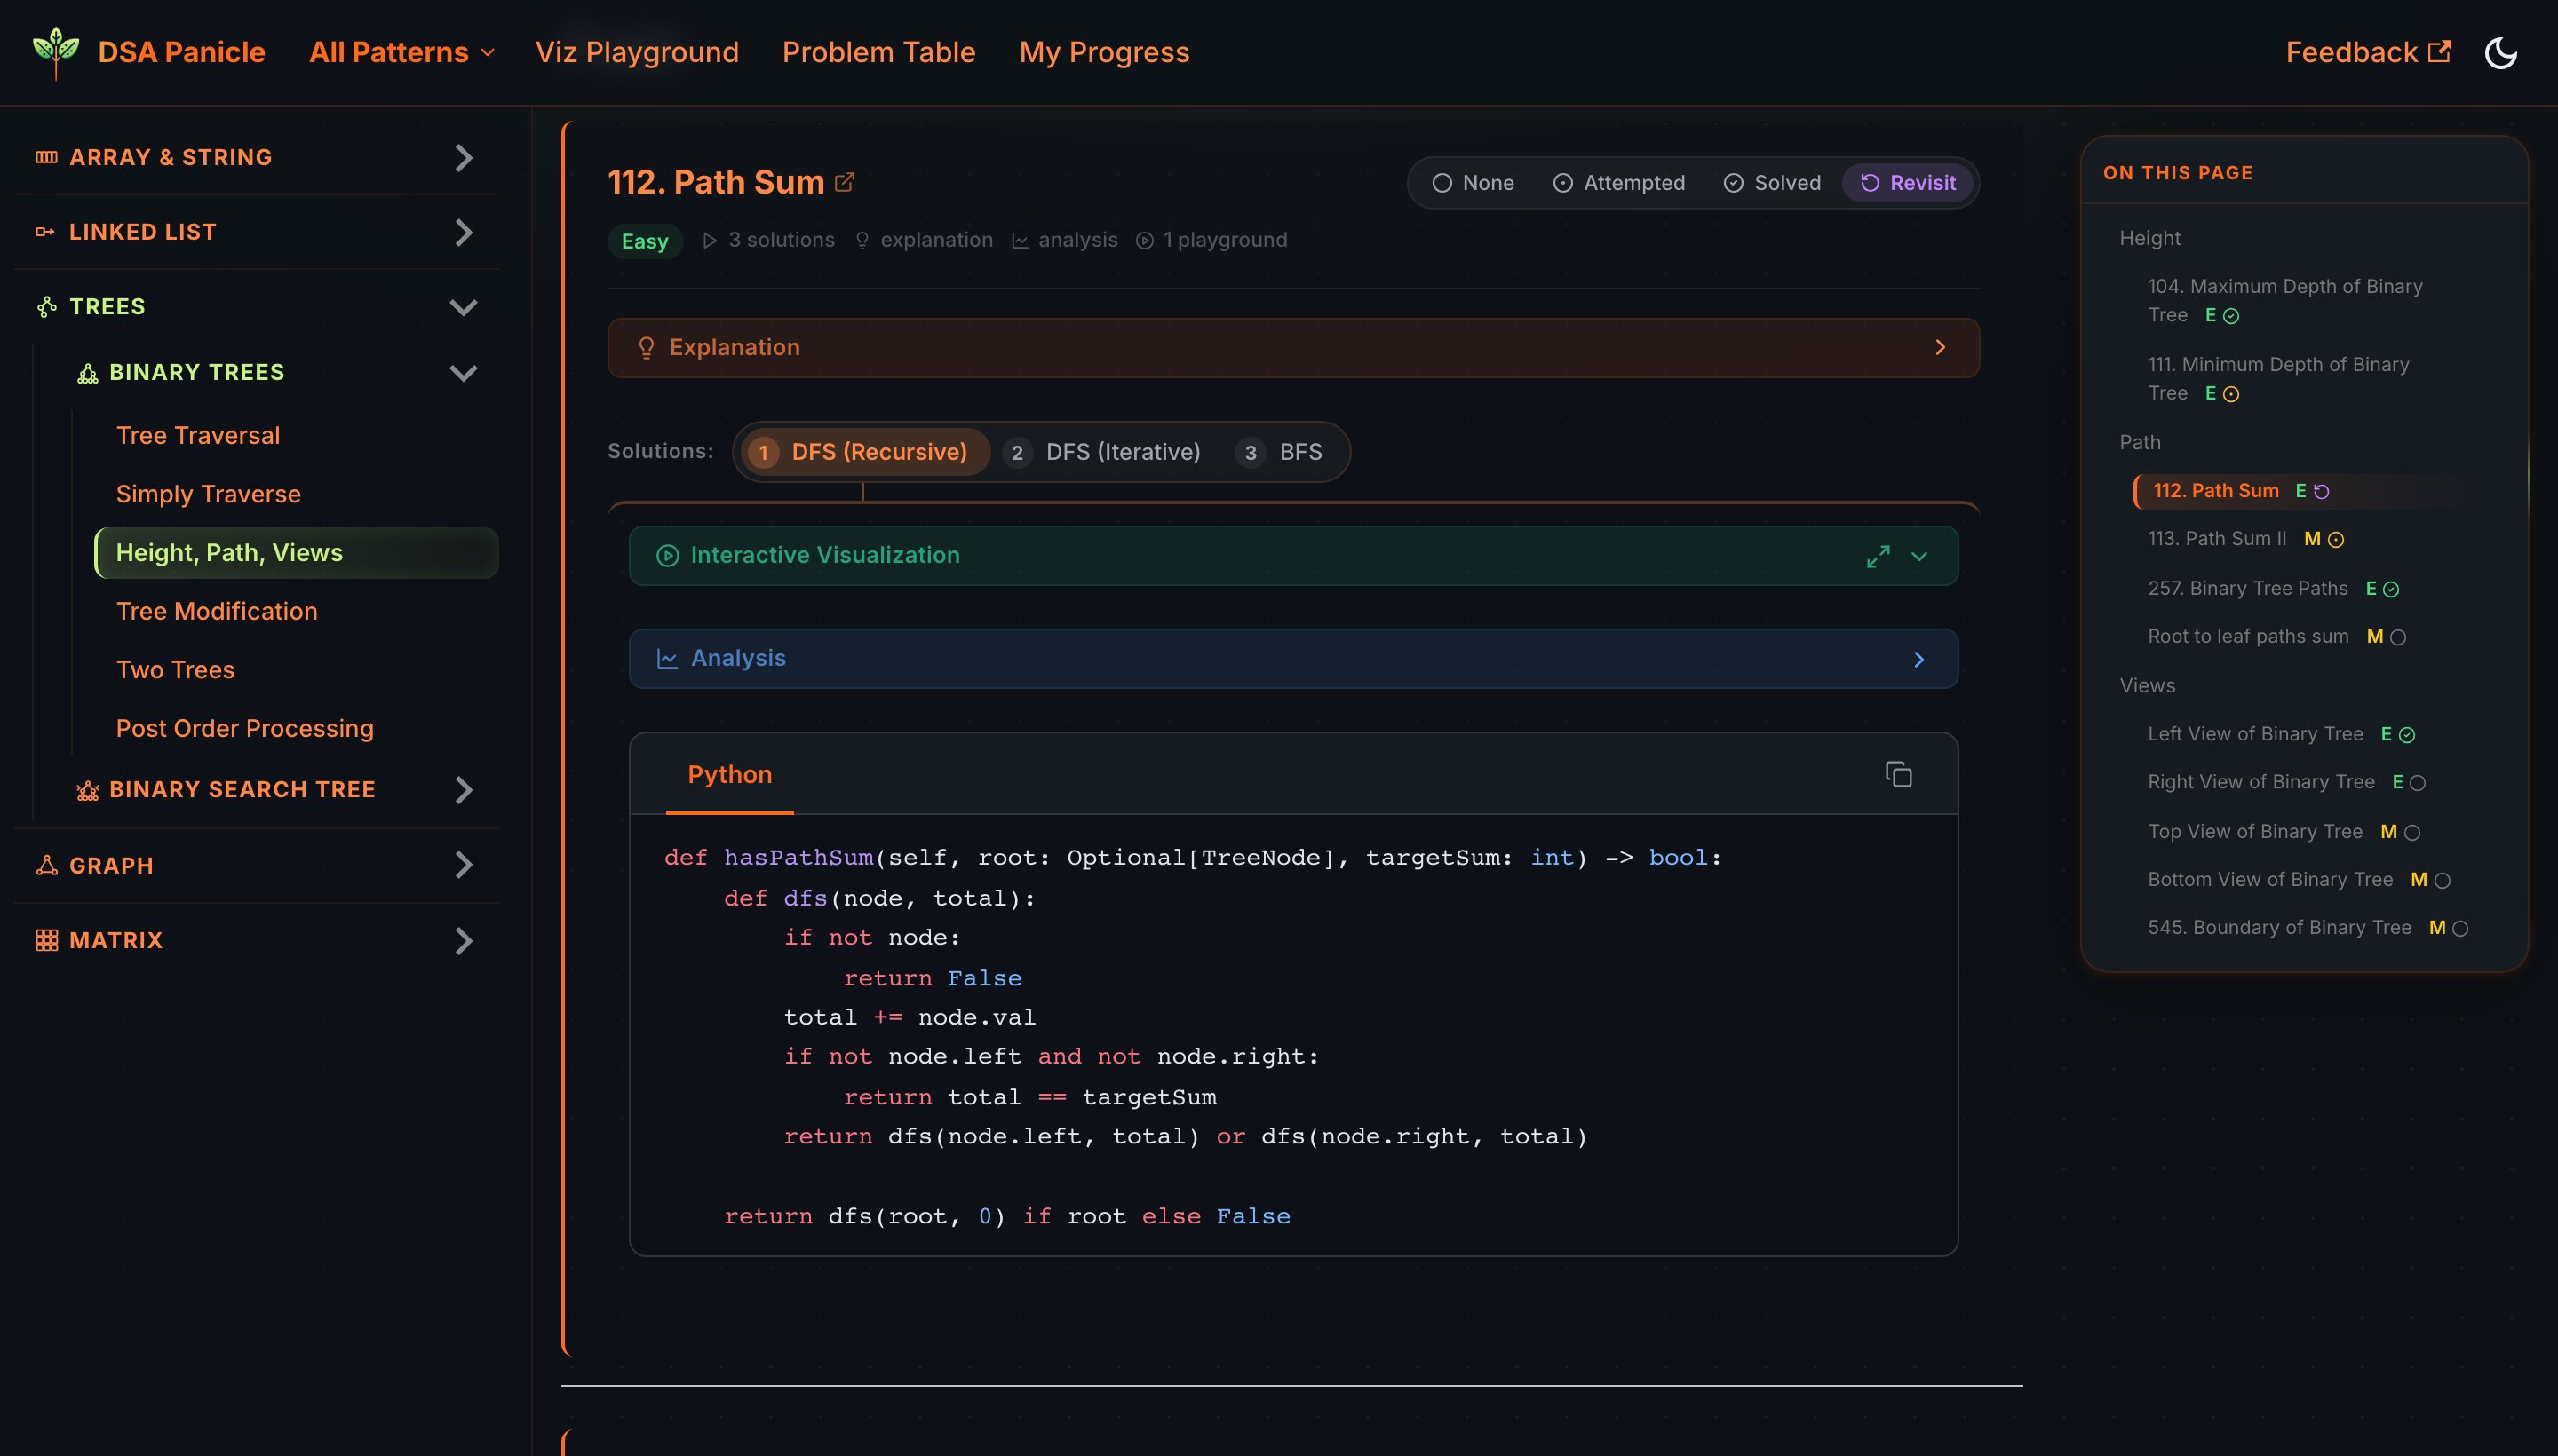Click the '3 solutions' play triangle icon
The width and height of the screenshot is (2558, 1456).
(x=710, y=240)
